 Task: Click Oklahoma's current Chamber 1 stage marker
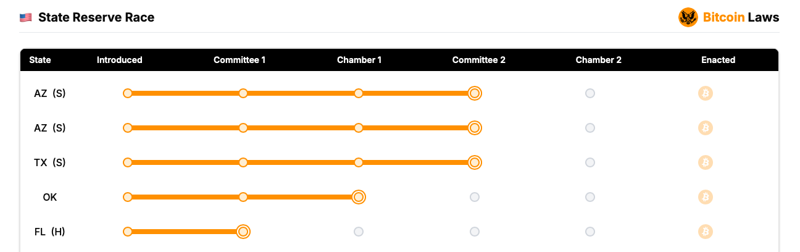pos(359,197)
